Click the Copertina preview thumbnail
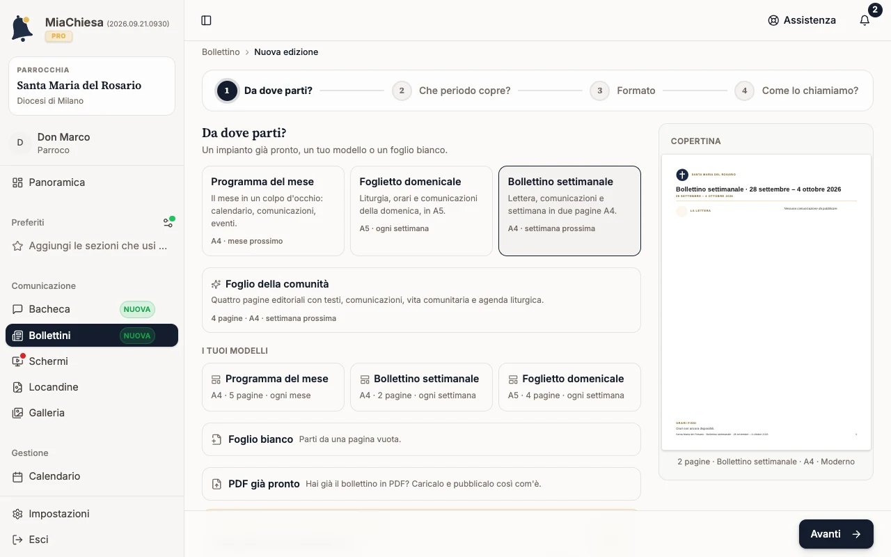 coord(766,302)
